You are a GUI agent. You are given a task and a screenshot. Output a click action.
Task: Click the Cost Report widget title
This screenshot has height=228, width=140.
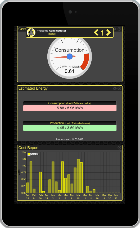pyautogui.click(x=28, y=148)
